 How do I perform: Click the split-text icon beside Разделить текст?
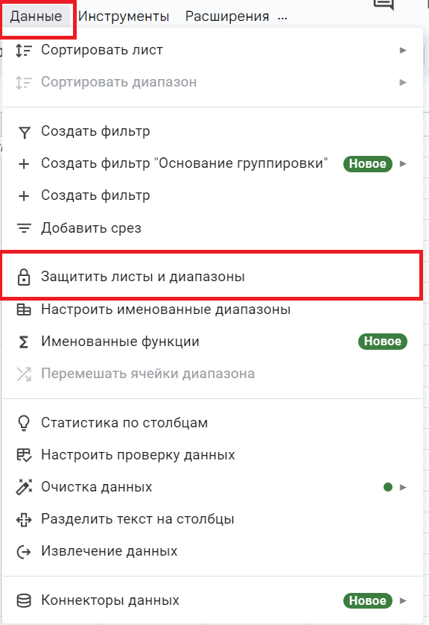[x=25, y=518]
